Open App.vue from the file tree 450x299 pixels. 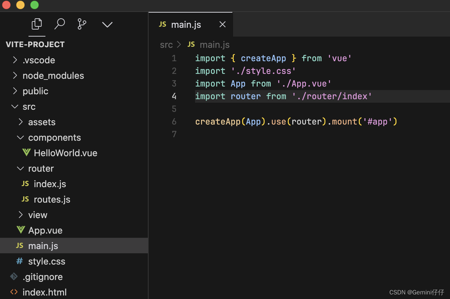coord(45,230)
